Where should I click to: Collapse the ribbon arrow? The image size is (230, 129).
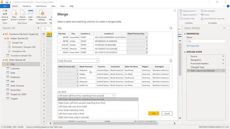(x=224, y=6)
